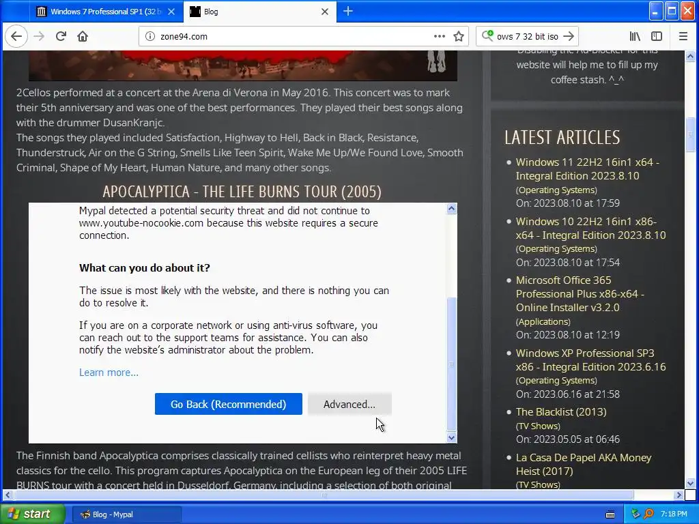Go back to the previous page
This screenshot has width=699, height=524.
[x=16, y=36]
